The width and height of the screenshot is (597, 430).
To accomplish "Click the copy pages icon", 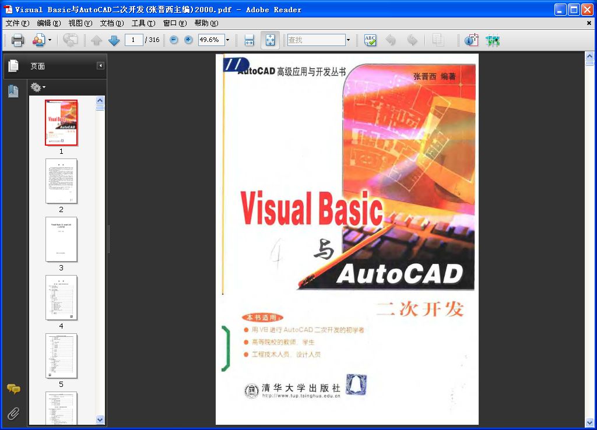I will coord(438,40).
